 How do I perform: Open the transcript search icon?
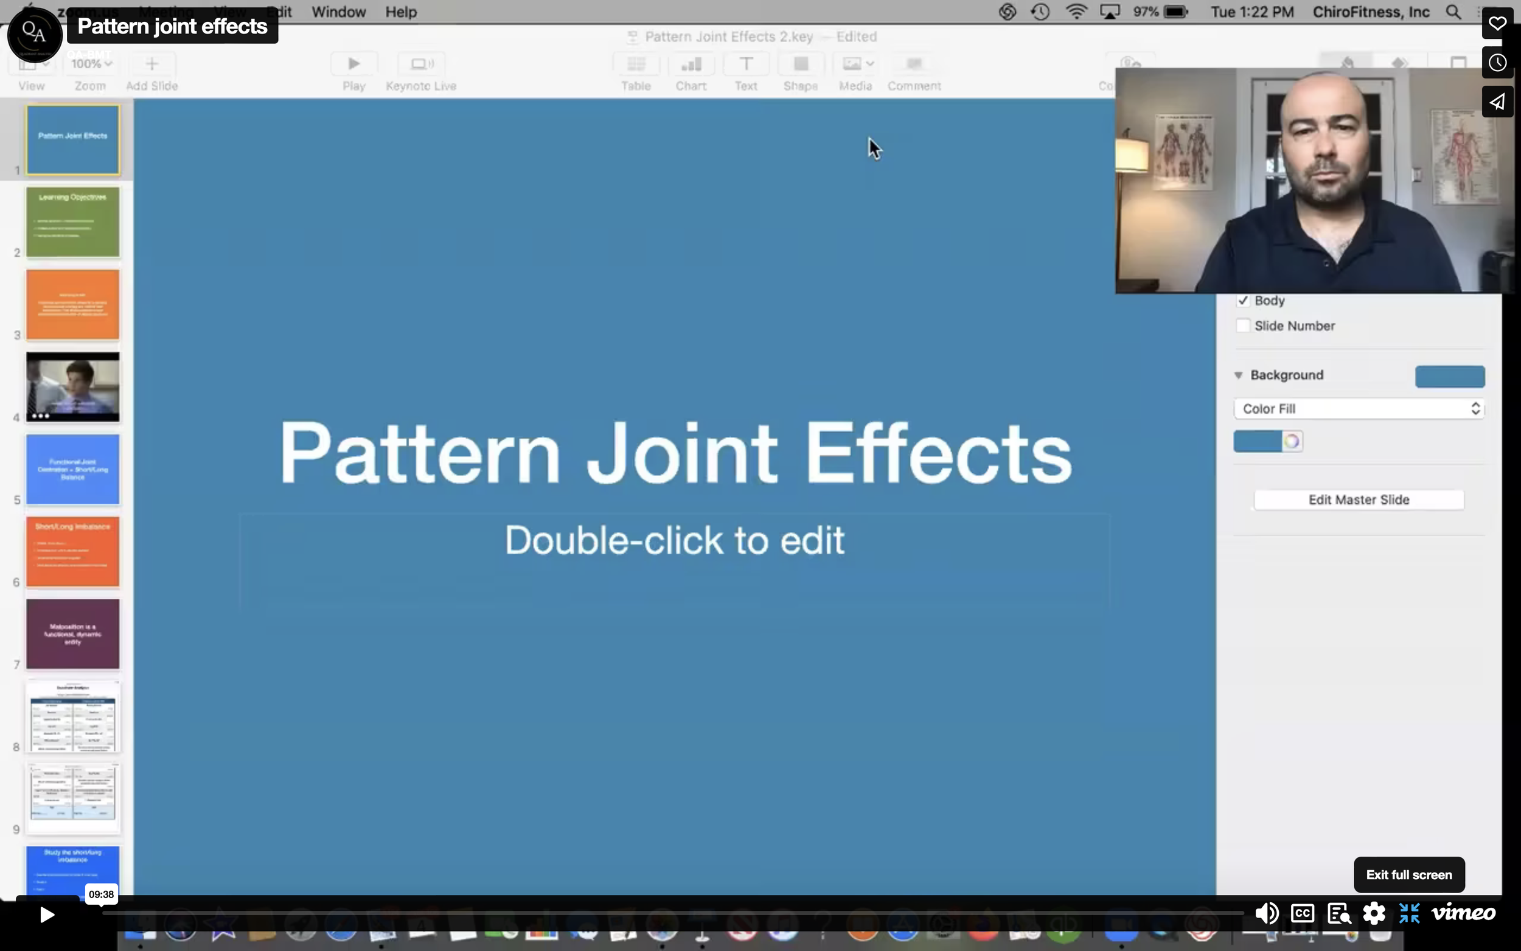pos(1338,913)
